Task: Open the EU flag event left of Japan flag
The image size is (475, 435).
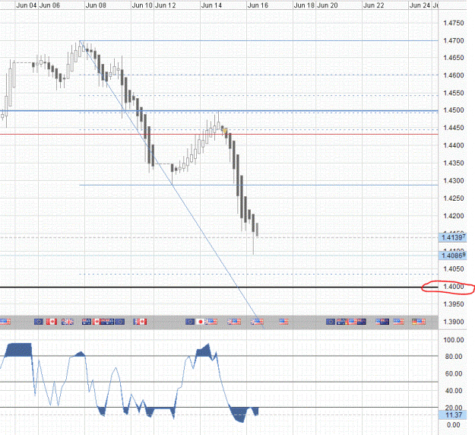Action: 190,322
